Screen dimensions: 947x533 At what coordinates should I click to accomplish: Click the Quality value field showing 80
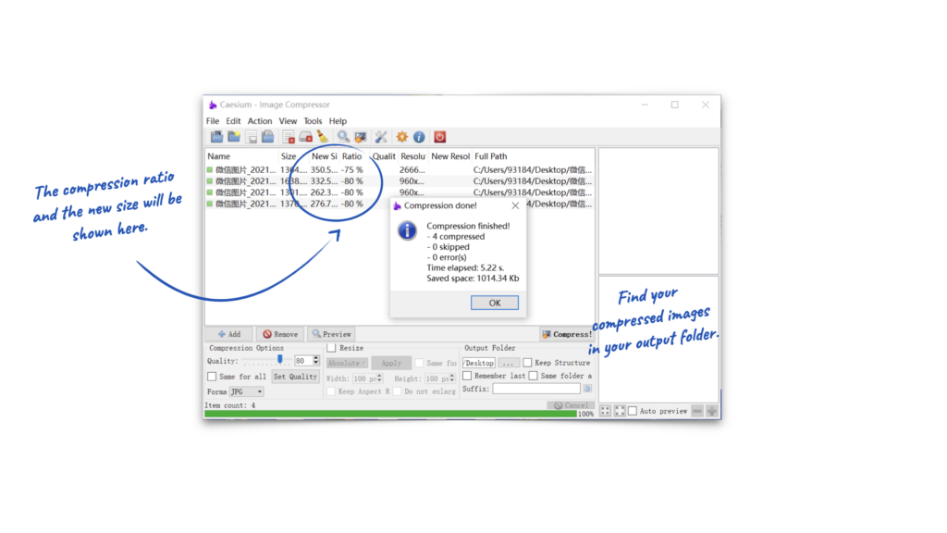(303, 361)
